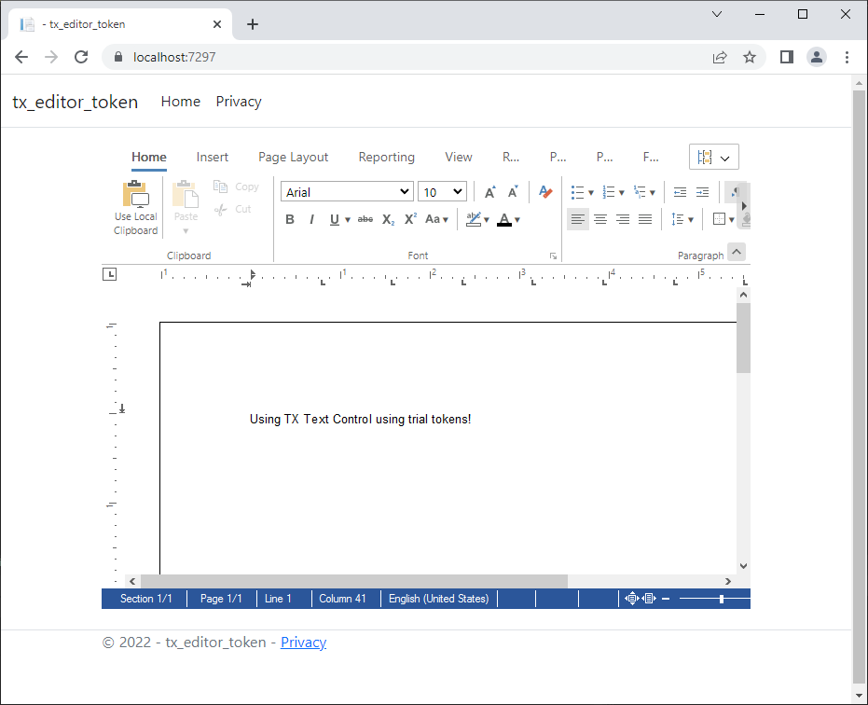Click English (United States) language status

[438, 599]
